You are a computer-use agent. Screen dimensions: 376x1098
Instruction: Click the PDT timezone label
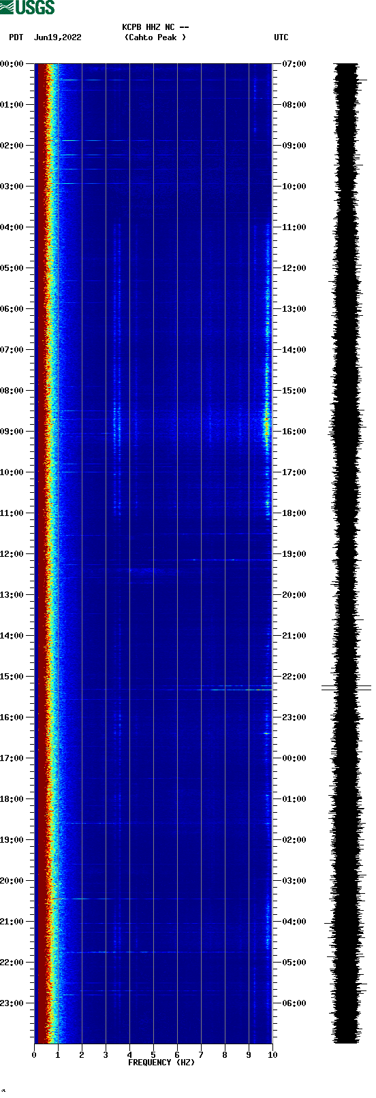pyautogui.click(x=16, y=37)
